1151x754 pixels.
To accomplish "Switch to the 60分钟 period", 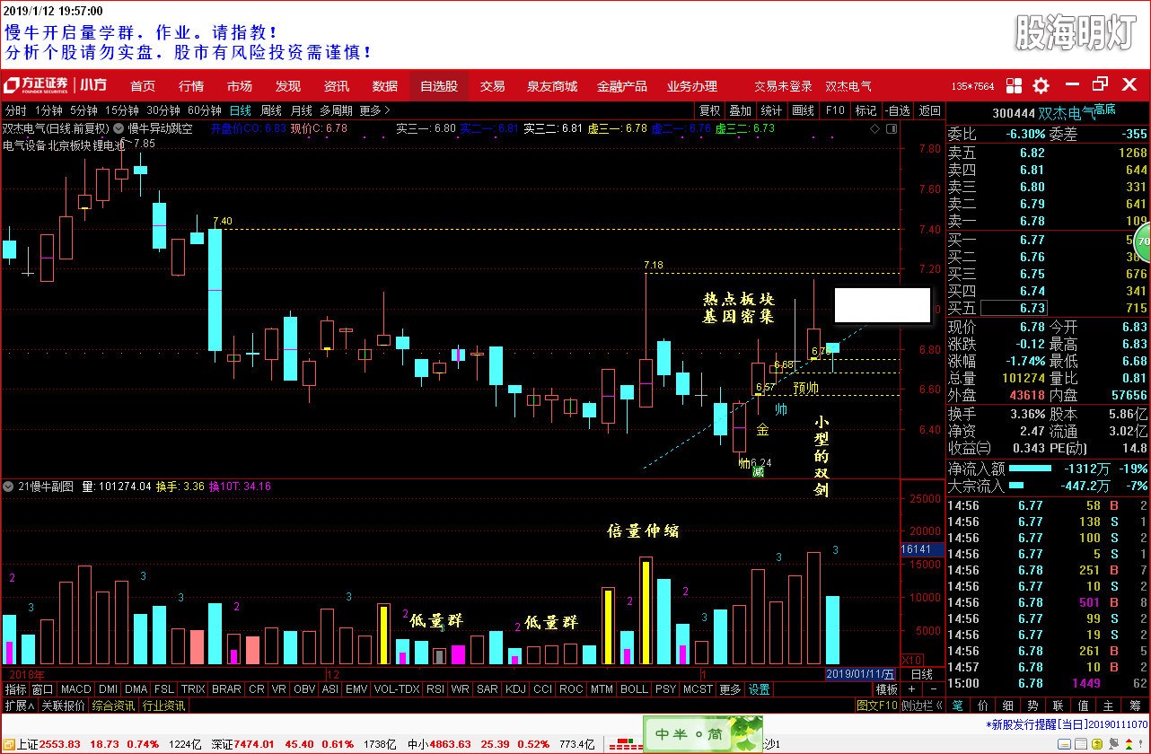I will [x=203, y=110].
